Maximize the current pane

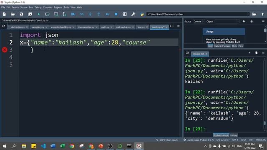[x=125, y=14]
